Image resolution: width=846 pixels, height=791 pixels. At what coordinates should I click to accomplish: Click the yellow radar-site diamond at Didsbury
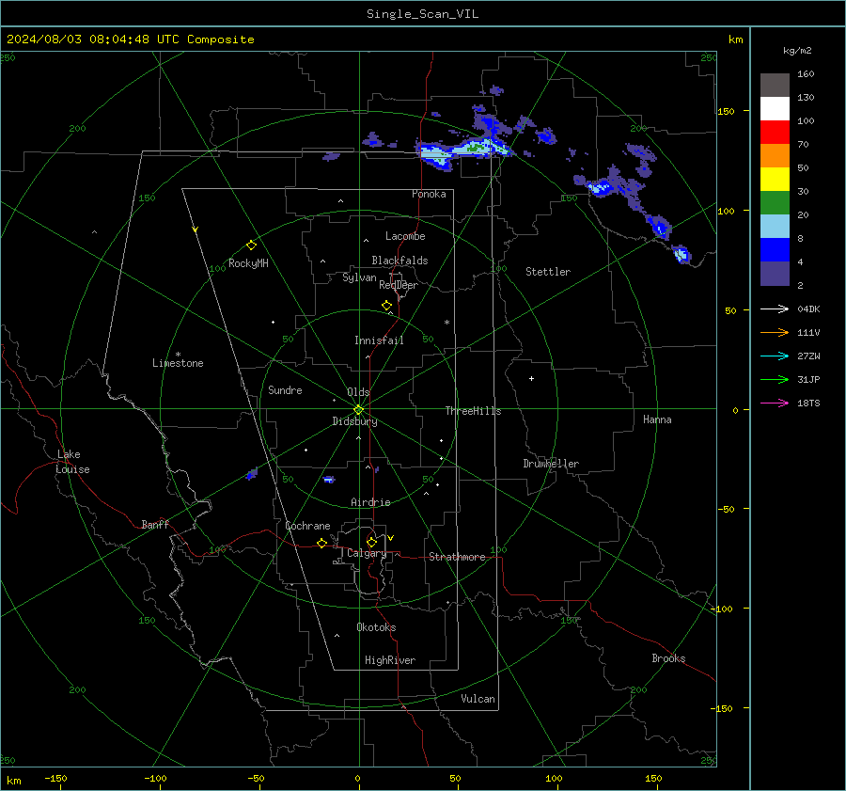tap(358, 410)
